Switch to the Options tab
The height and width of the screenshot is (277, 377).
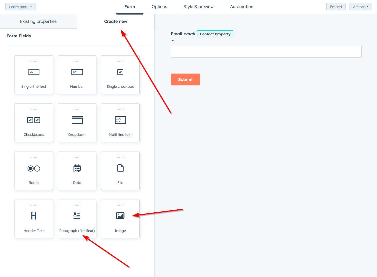click(x=159, y=6)
